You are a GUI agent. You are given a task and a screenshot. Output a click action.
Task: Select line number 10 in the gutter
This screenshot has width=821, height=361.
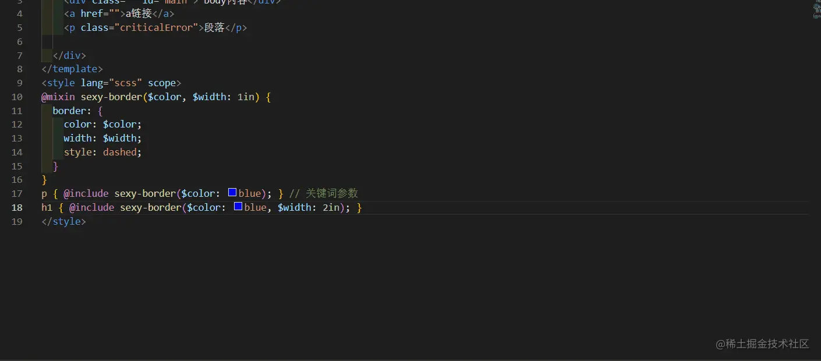tap(17, 97)
